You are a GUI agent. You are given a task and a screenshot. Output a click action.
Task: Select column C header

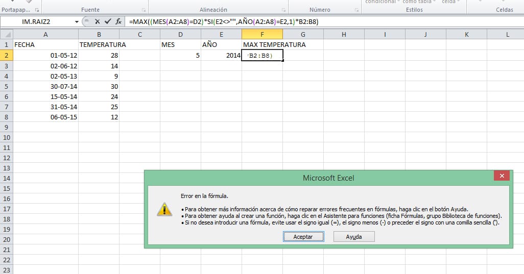(140, 34)
